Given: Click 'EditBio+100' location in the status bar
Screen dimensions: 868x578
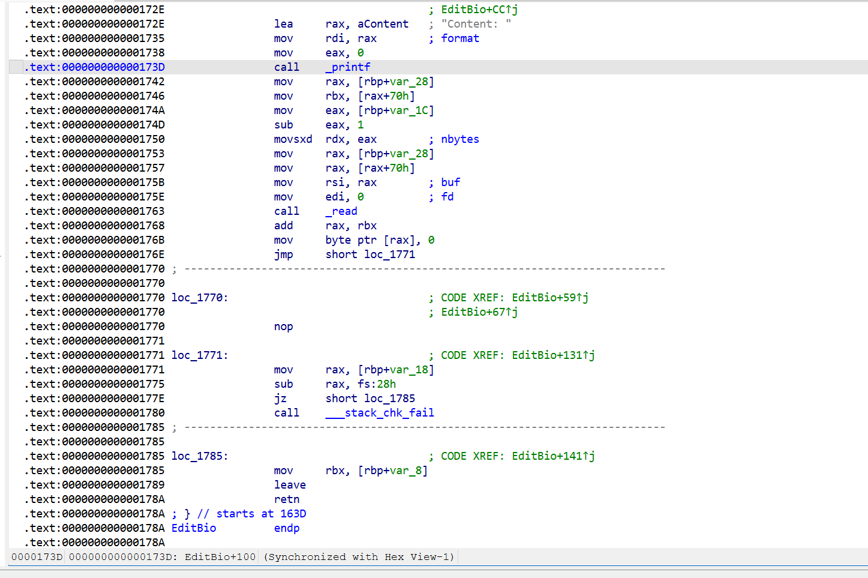Looking at the screenshot, I should pyautogui.click(x=220, y=557).
